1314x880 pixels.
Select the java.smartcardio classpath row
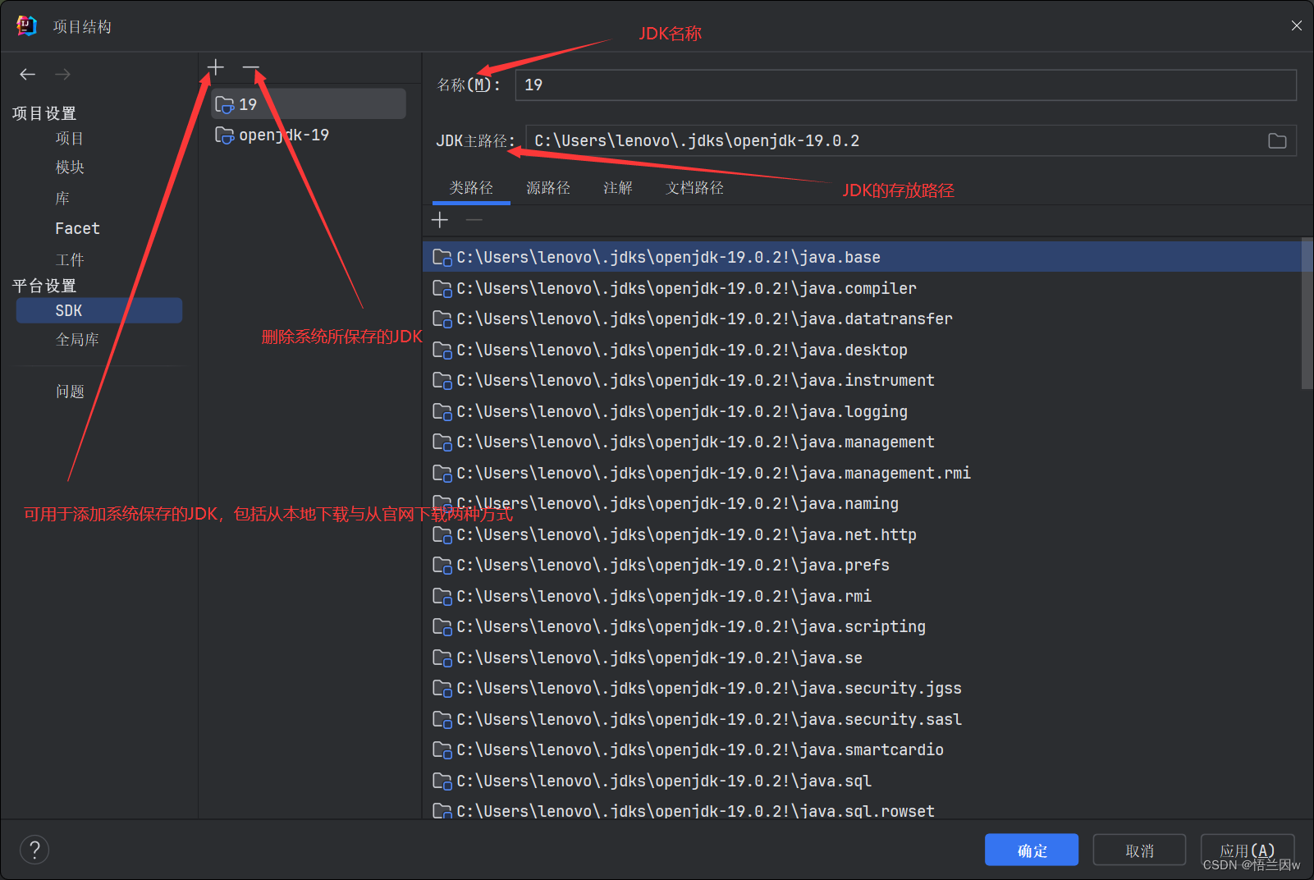click(862, 749)
